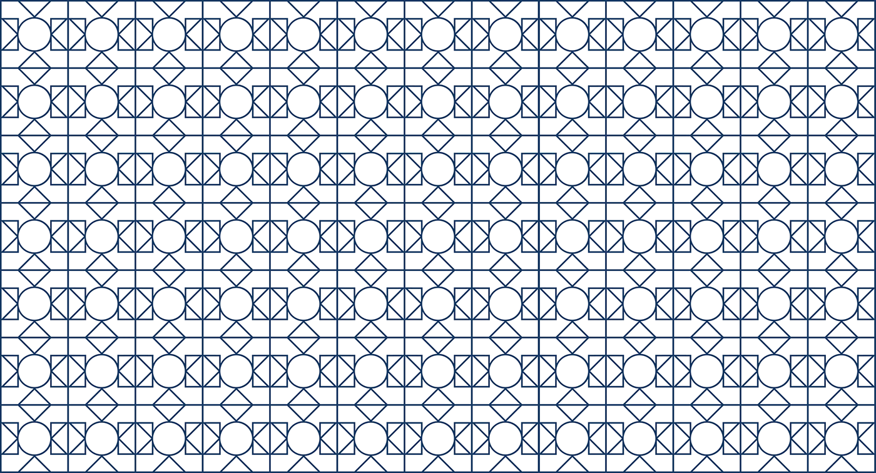This screenshot has width=876, height=473.
Task: Select the square right of the center circle
Action: [463, 236]
